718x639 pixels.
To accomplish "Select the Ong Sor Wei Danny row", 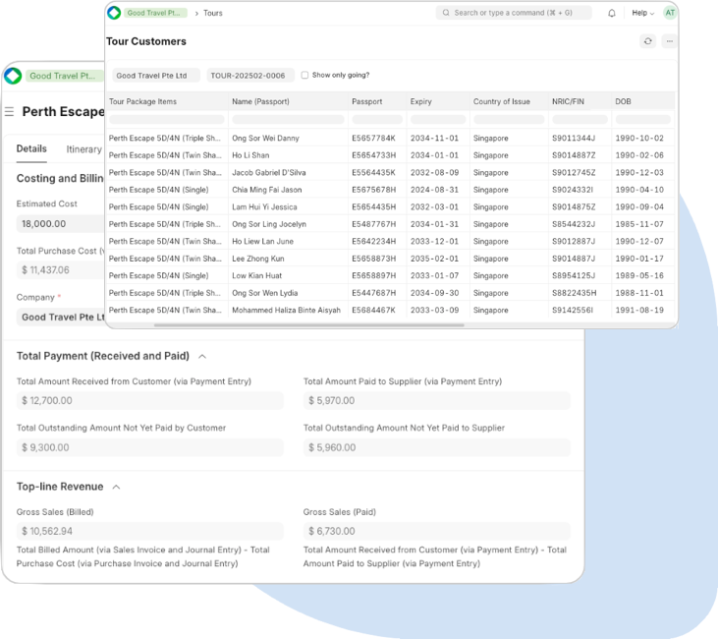I will click(390, 138).
